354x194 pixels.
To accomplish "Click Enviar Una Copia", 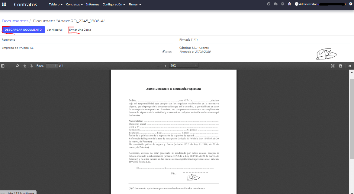I will 80,30.
